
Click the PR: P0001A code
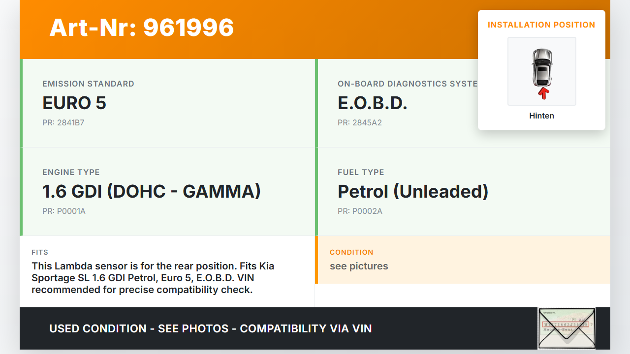(64, 211)
